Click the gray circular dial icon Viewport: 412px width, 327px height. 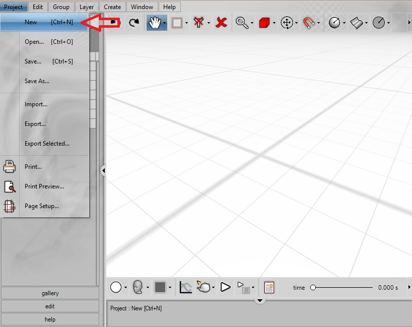click(379, 23)
